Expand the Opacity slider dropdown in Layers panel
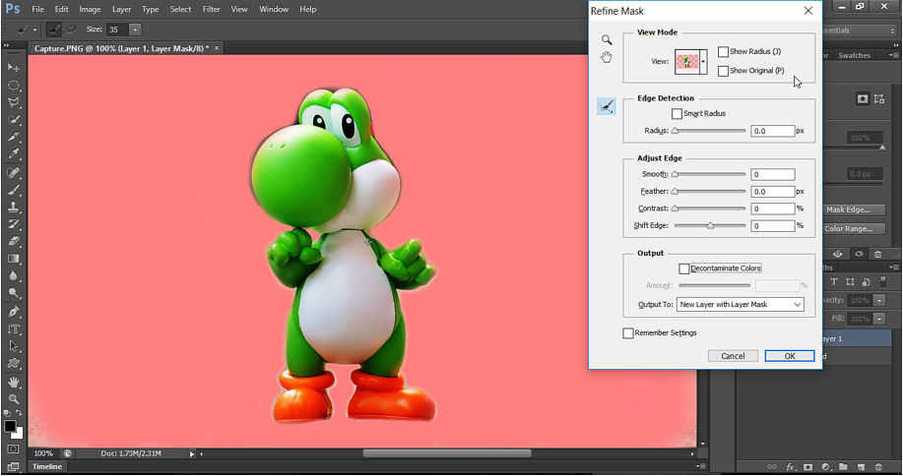This screenshot has height=476, width=903. click(x=878, y=300)
